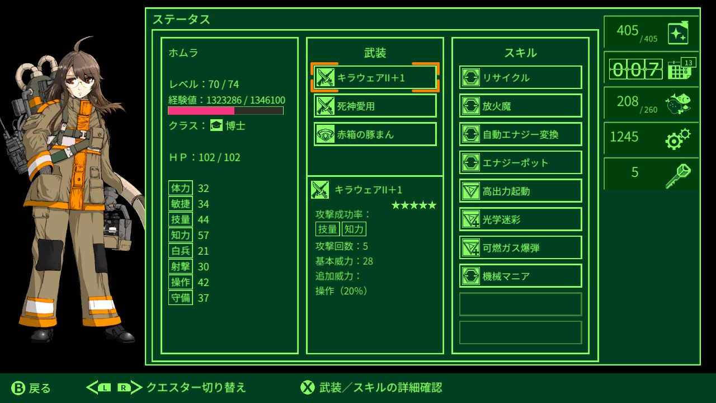716x403 pixels.
Task: Click the 放火魔 skill entry
Action: point(521,106)
